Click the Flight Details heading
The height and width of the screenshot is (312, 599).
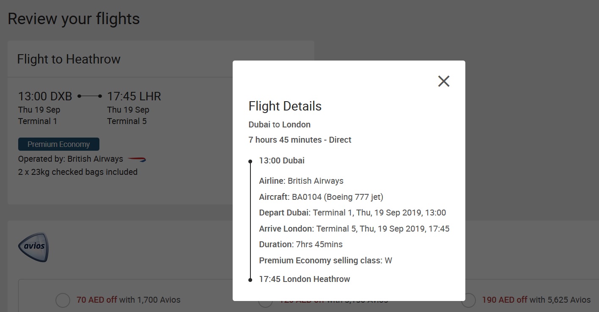point(285,106)
